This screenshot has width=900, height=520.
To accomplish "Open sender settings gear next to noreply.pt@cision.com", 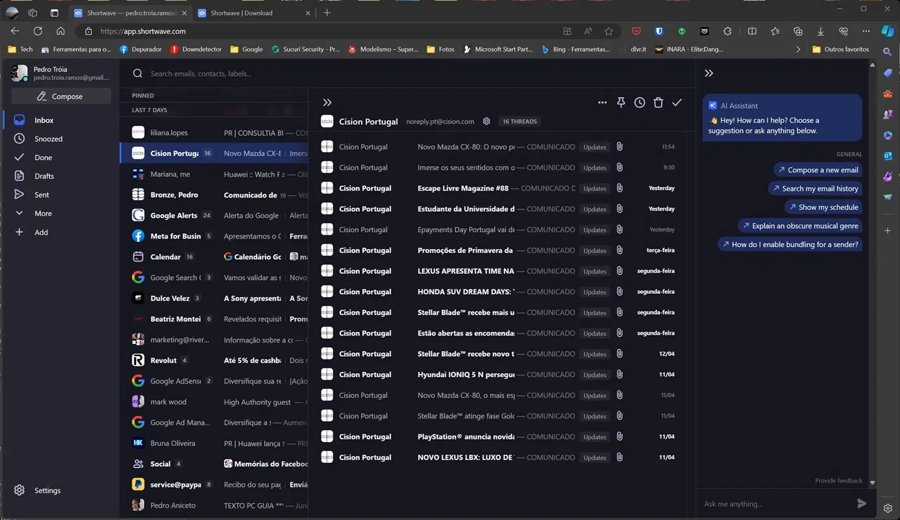I will click(486, 122).
